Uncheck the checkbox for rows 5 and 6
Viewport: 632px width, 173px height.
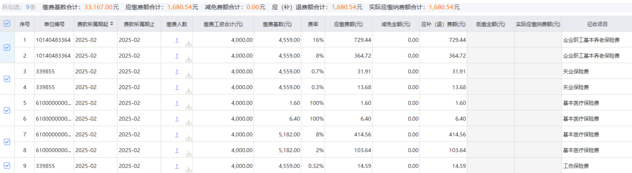click(x=7, y=111)
